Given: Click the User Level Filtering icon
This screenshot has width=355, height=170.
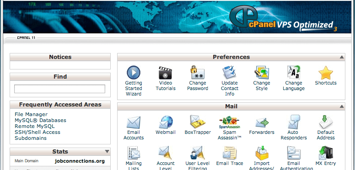Looking at the screenshot, I should point(198,153).
